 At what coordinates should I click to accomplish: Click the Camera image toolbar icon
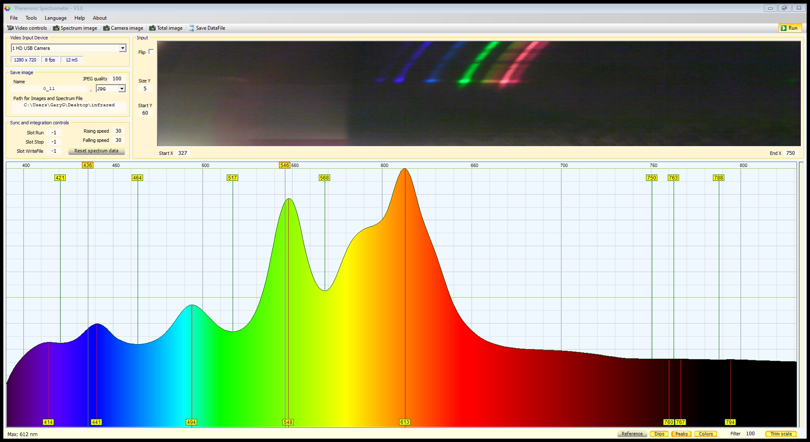pyautogui.click(x=107, y=28)
